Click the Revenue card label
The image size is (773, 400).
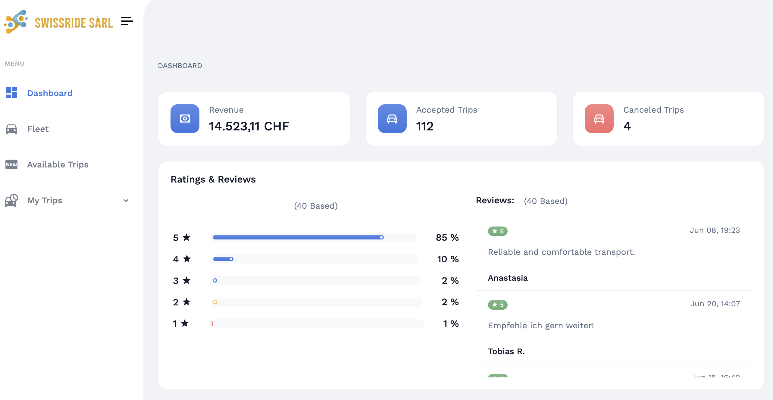[x=227, y=110]
